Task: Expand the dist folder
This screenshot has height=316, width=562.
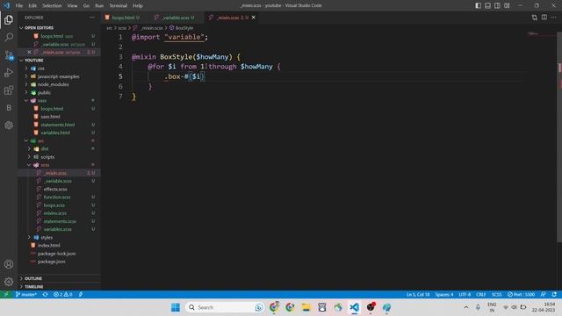Action: click(45, 148)
